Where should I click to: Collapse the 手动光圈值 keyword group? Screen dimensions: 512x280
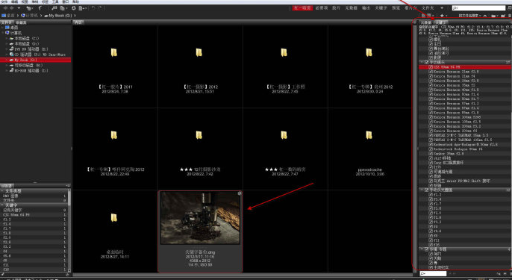coord(422,190)
